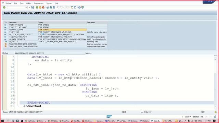This screenshot has height=123, width=219.
Task: Open the Environment menu
Action: pos(39,3)
